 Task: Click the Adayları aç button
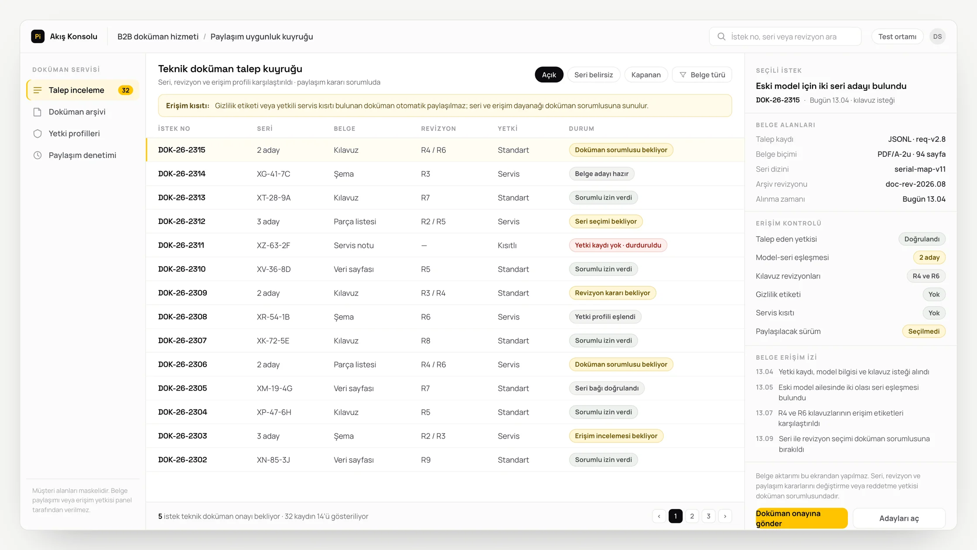coord(899,518)
